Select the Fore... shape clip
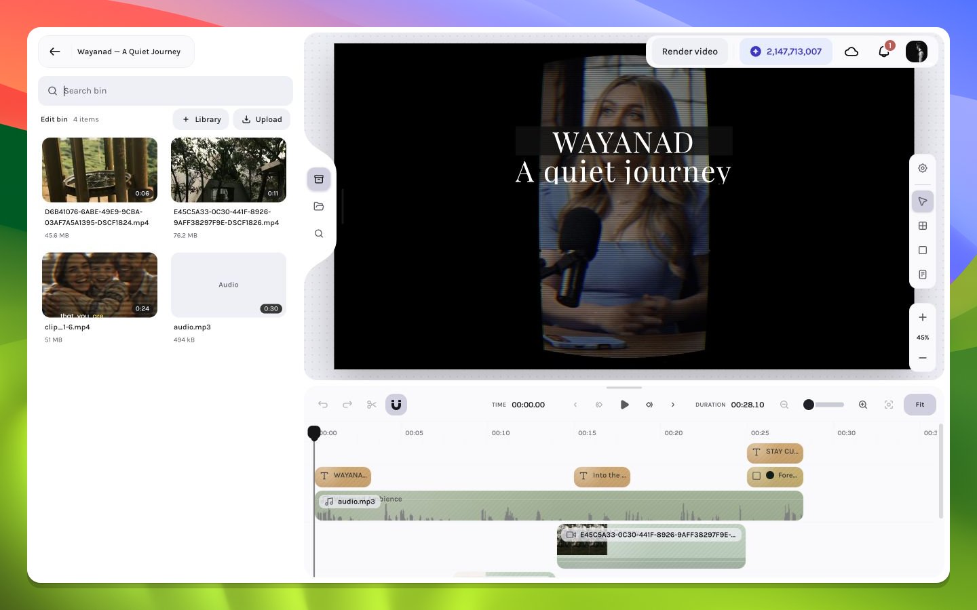 point(775,476)
